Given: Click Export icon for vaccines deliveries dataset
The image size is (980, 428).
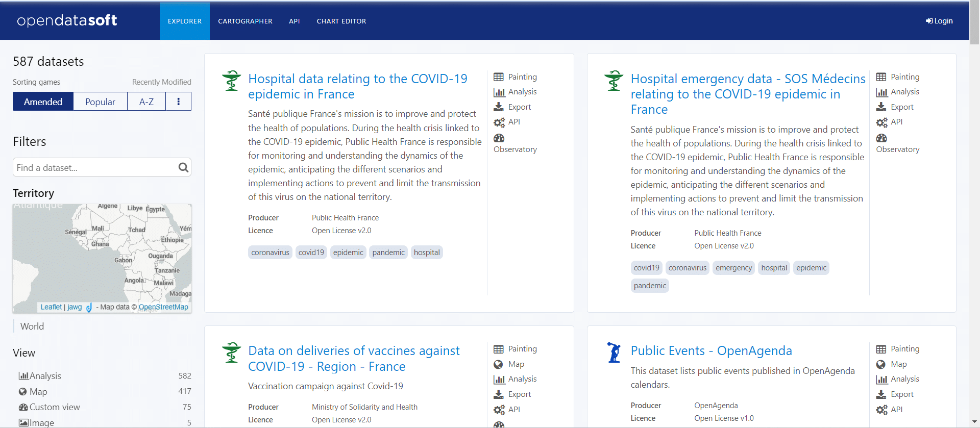Looking at the screenshot, I should [x=499, y=394].
